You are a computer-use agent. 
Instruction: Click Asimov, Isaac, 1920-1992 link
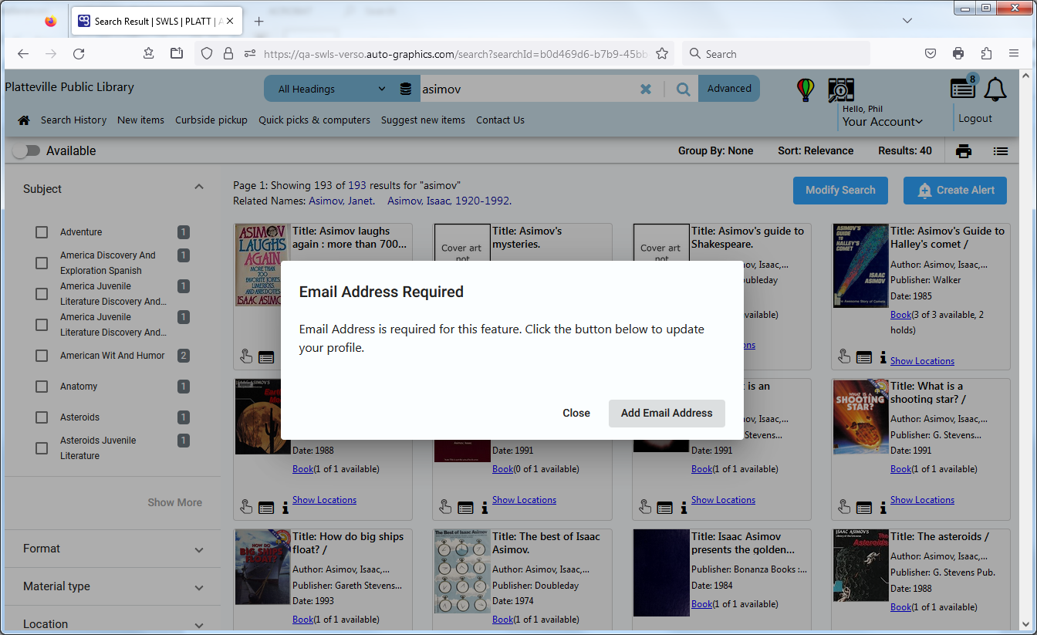(449, 201)
